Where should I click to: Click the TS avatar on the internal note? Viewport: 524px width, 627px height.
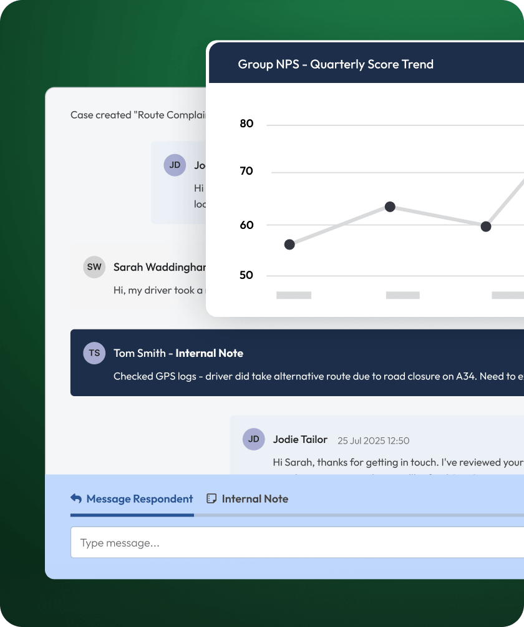pos(94,353)
